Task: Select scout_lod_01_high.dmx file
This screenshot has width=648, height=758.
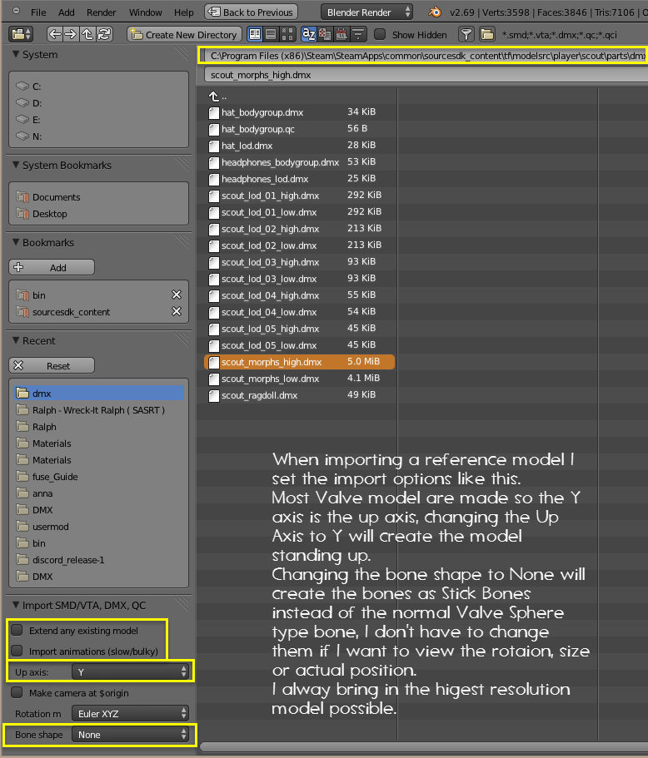Action: tap(299, 196)
